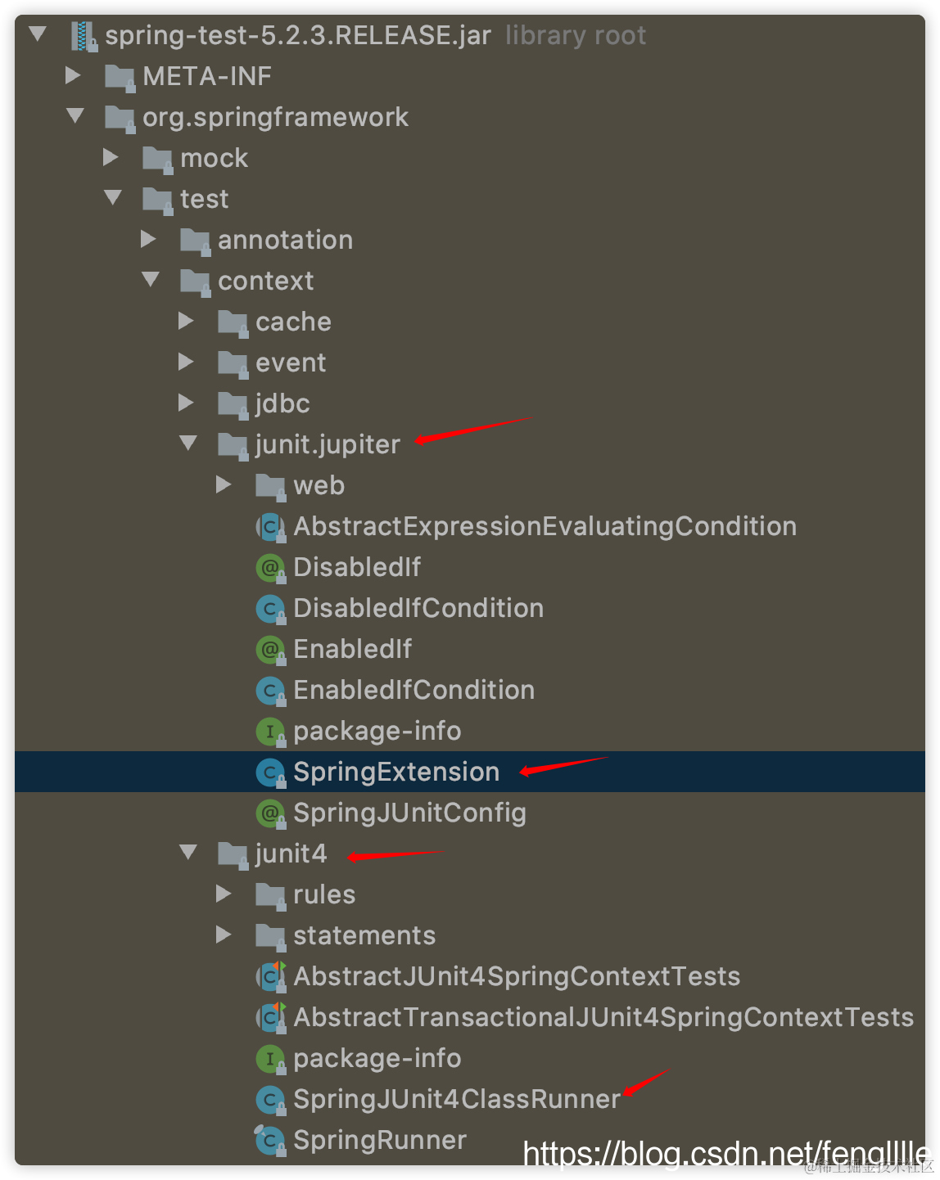This screenshot has height=1180, width=940.
Task: Click abstract class icon of AbstractExpressionEvaluatingCondition
Action: (270, 527)
